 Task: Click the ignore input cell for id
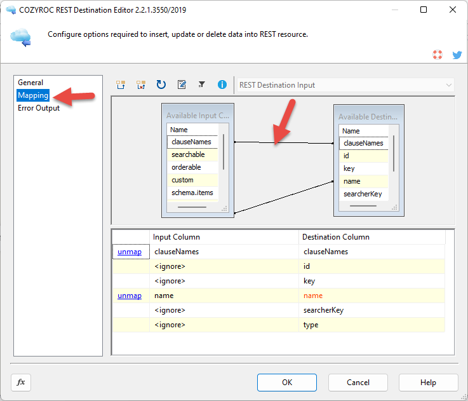point(224,266)
